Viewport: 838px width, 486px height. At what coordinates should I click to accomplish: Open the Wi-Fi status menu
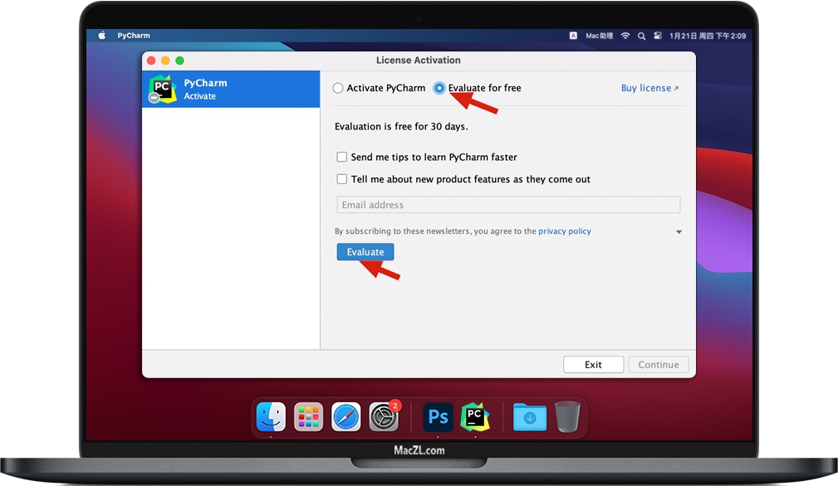(x=625, y=36)
